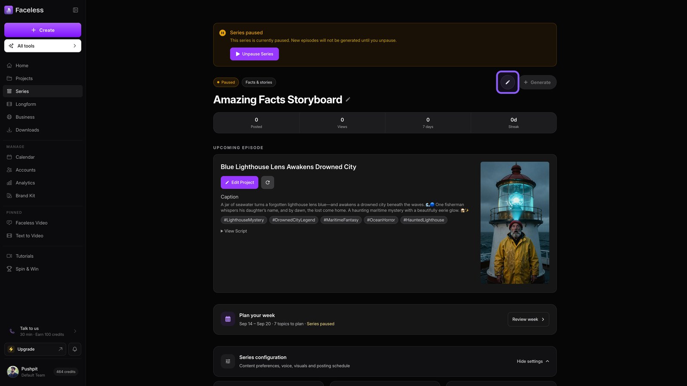Collapse settings with Hide settings
The image size is (687, 386).
coord(533,361)
